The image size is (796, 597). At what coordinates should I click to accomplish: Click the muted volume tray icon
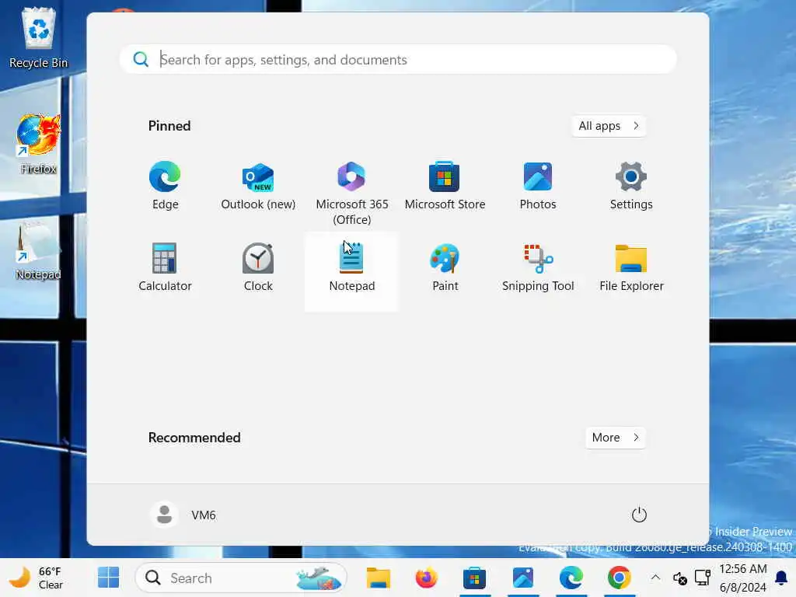point(679,578)
